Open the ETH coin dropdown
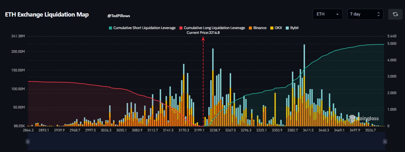The width and height of the screenshot is (405, 152). (x=327, y=14)
